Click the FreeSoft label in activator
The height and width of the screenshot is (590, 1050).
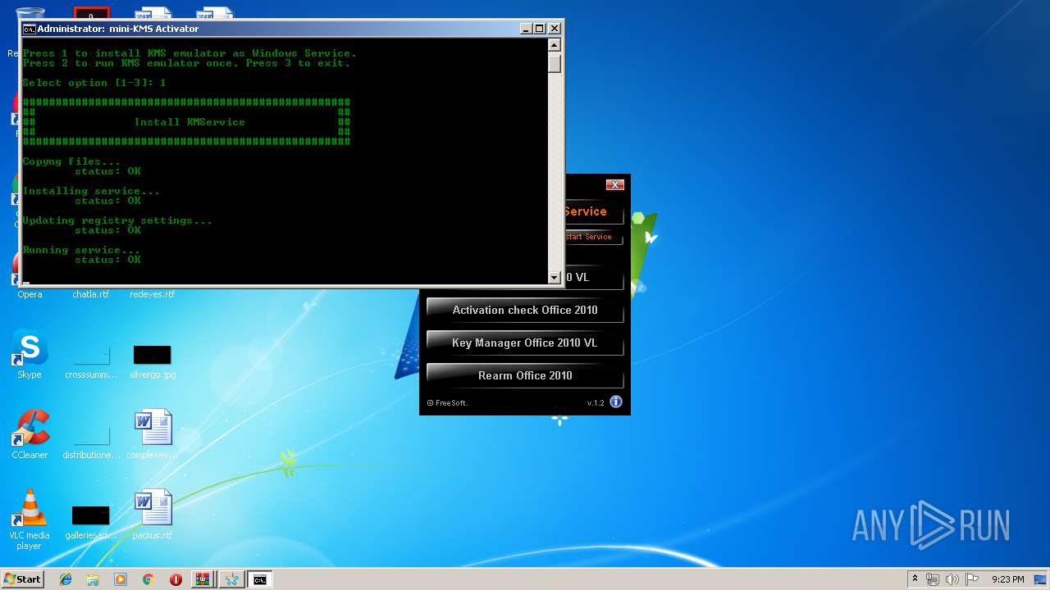point(448,403)
